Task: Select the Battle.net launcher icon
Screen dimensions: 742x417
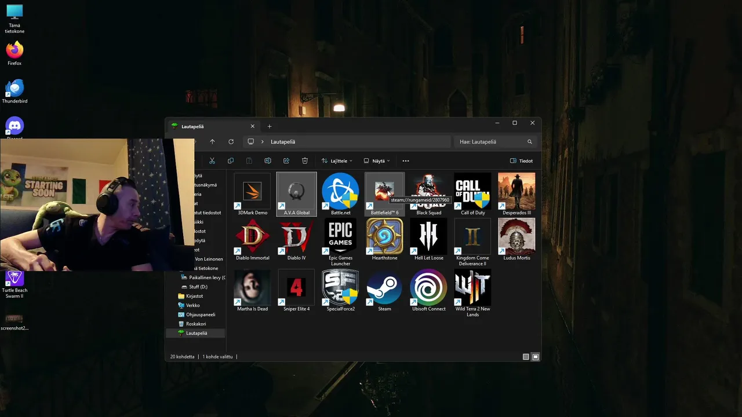Action: pyautogui.click(x=340, y=194)
